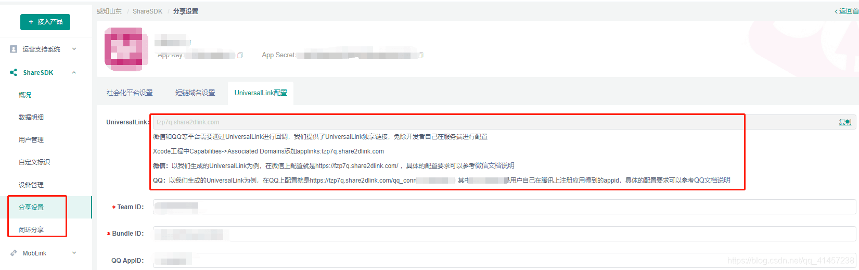Open 数据明细 in the sidebar
Image resolution: width=859 pixels, height=270 pixels.
pyautogui.click(x=31, y=117)
